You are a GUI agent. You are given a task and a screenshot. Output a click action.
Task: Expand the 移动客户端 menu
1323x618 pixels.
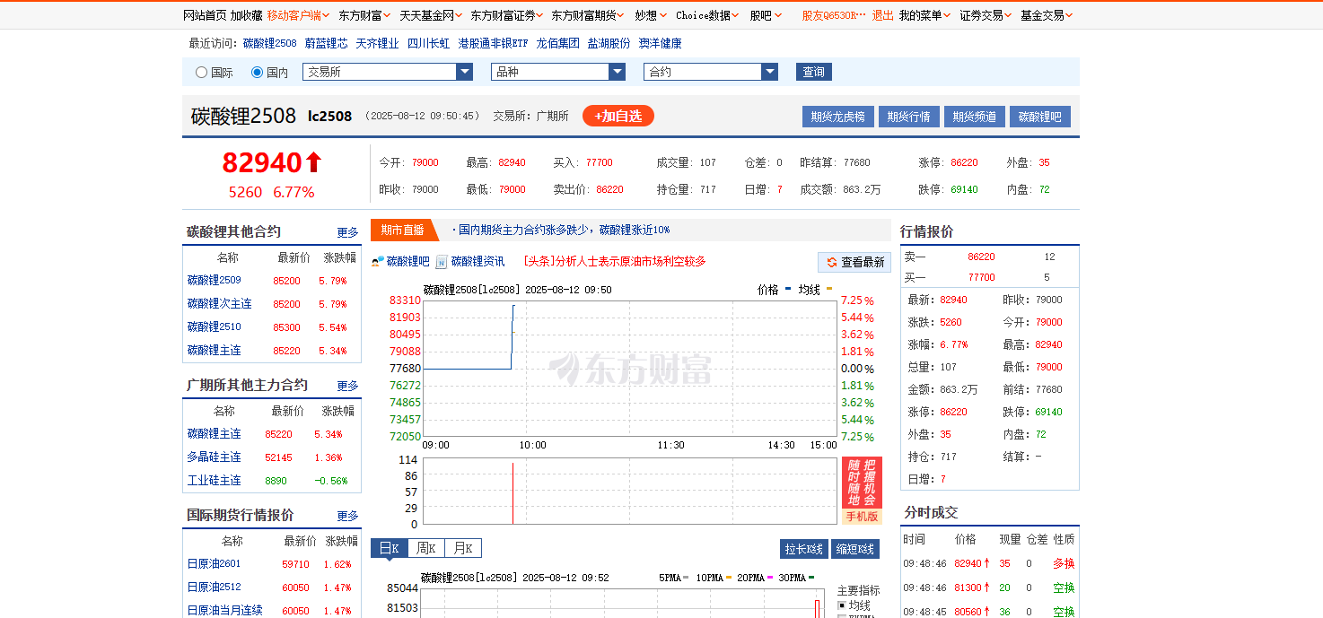(298, 15)
